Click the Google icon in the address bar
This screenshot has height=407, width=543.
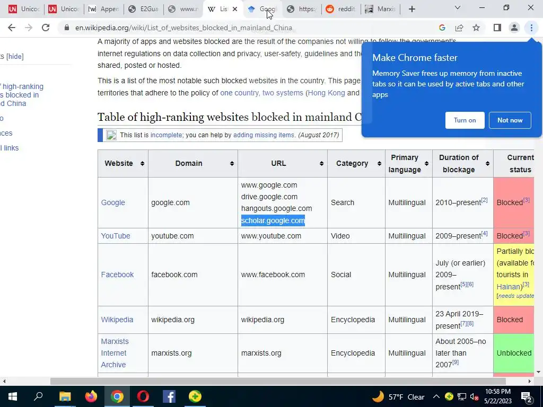click(x=442, y=28)
